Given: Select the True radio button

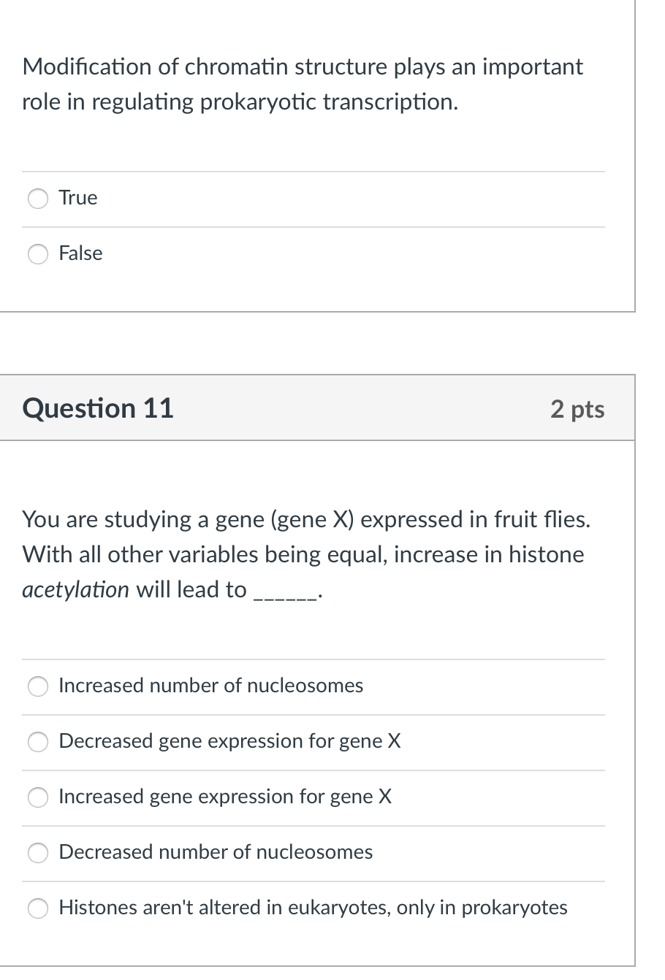Looking at the screenshot, I should pyautogui.click(x=38, y=199).
